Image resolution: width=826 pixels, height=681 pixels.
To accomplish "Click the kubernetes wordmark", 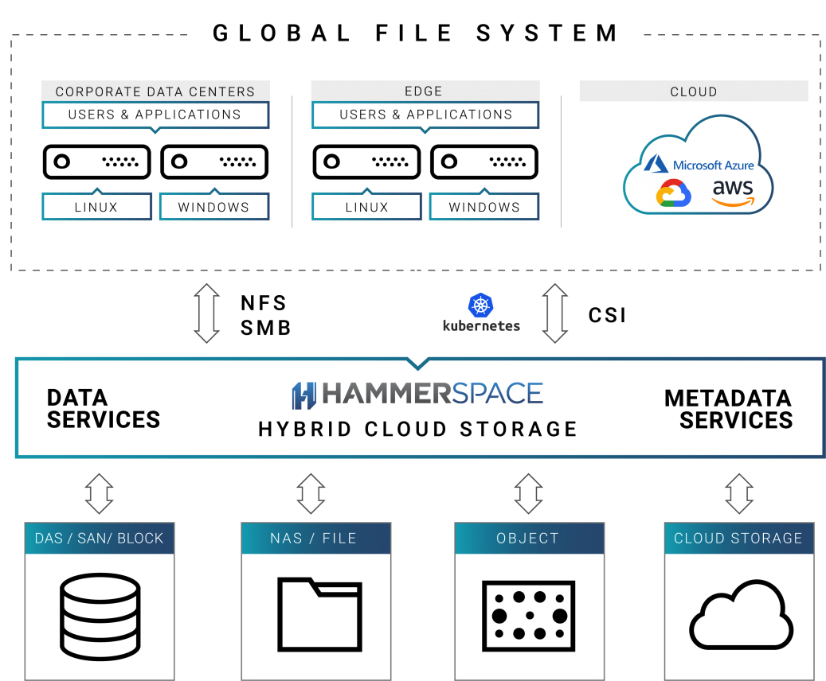I will click(x=481, y=325).
